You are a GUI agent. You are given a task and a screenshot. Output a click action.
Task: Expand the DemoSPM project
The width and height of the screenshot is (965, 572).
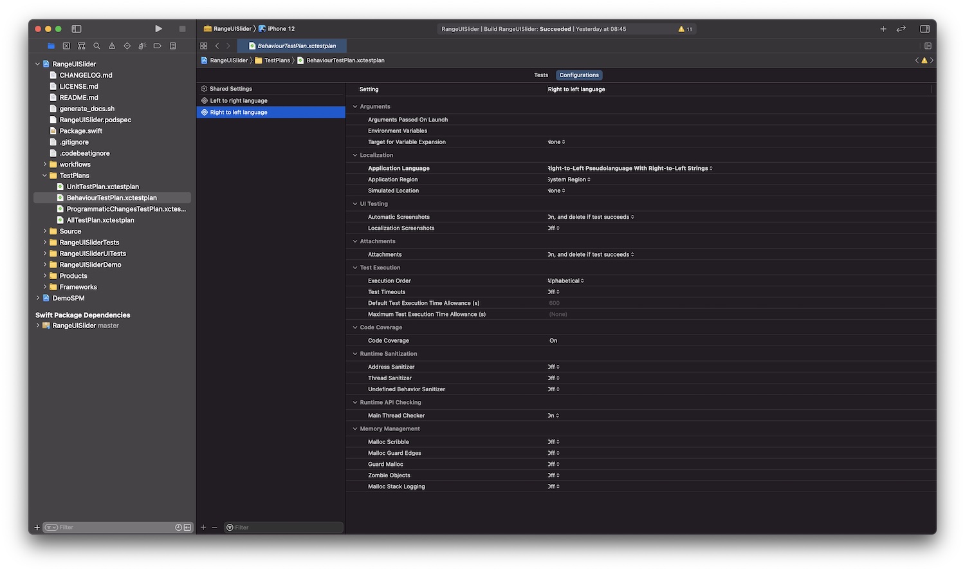(37, 299)
